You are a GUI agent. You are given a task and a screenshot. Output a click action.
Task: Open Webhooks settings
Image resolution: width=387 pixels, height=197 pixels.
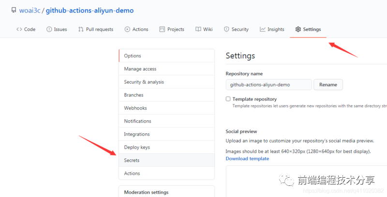pos(166,108)
